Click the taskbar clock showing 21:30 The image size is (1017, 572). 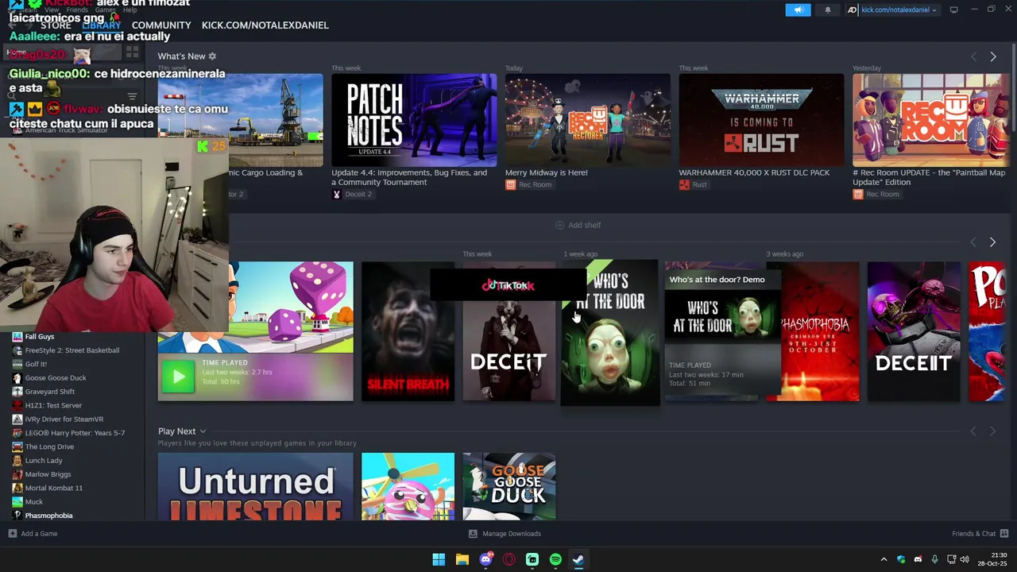point(992,559)
